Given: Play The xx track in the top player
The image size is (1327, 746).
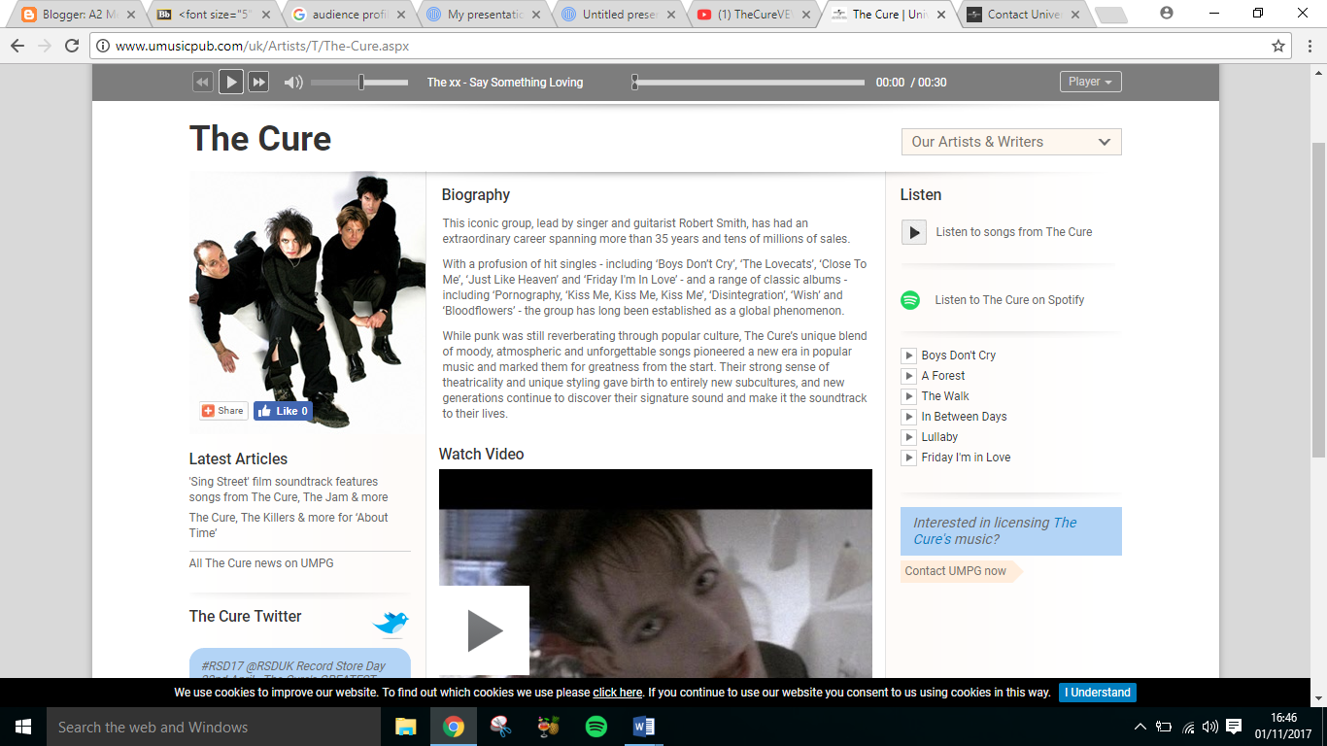Looking at the screenshot, I should click(x=230, y=83).
